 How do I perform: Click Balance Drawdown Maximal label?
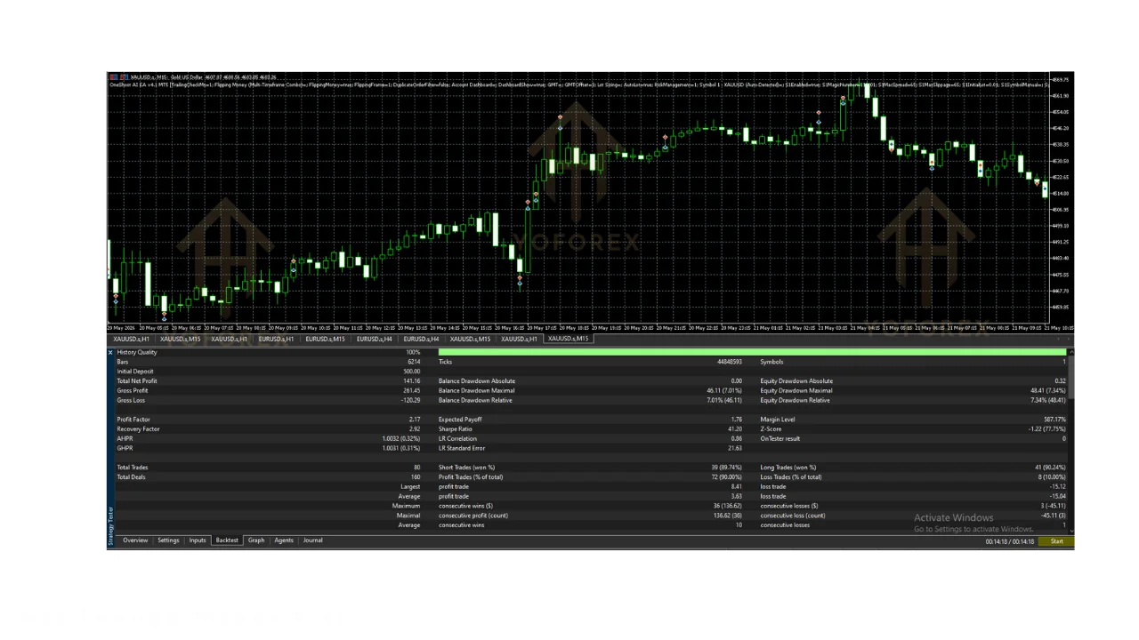476,391
